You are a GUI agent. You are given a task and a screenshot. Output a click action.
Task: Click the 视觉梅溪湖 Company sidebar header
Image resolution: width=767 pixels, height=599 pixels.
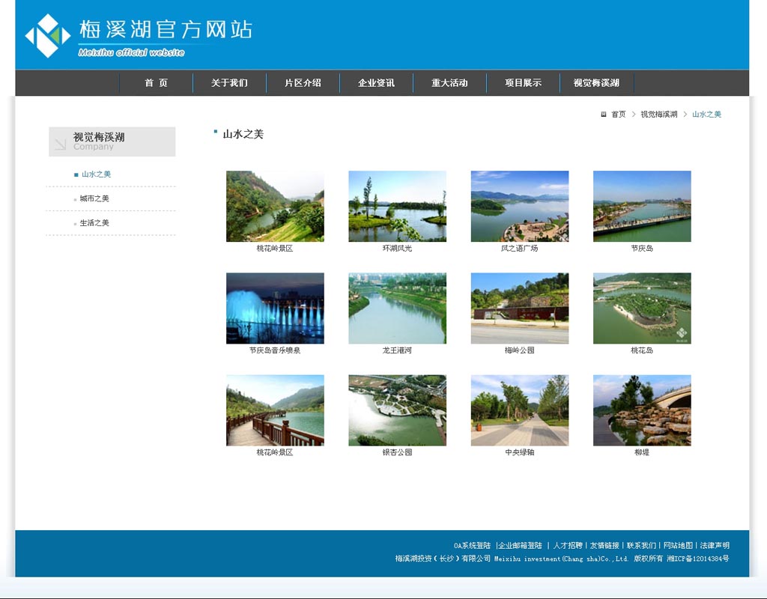click(x=96, y=141)
